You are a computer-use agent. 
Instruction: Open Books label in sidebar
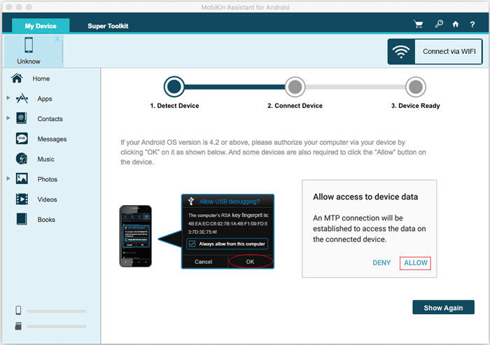pyautogui.click(x=46, y=219)
